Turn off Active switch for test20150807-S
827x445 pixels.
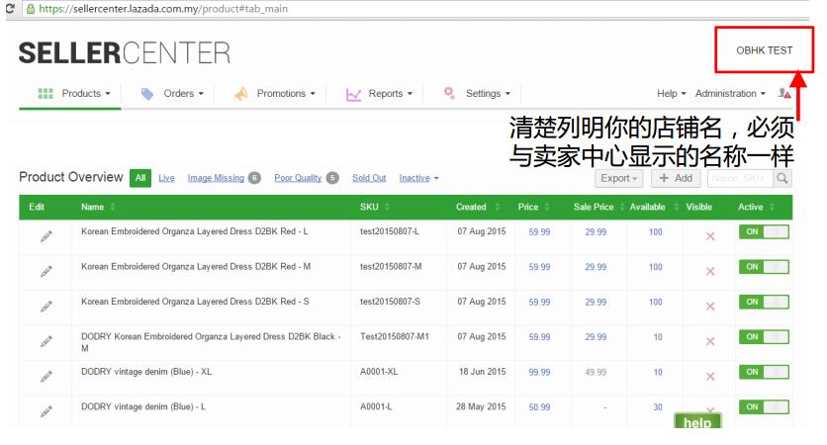click(763, 302)
